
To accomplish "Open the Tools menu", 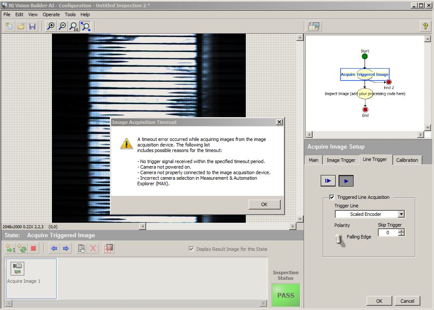I will [x=70, y=14].
